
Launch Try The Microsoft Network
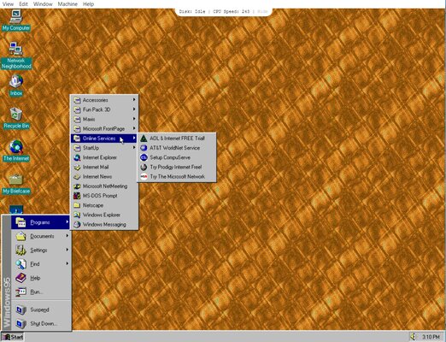click(177, 177)
